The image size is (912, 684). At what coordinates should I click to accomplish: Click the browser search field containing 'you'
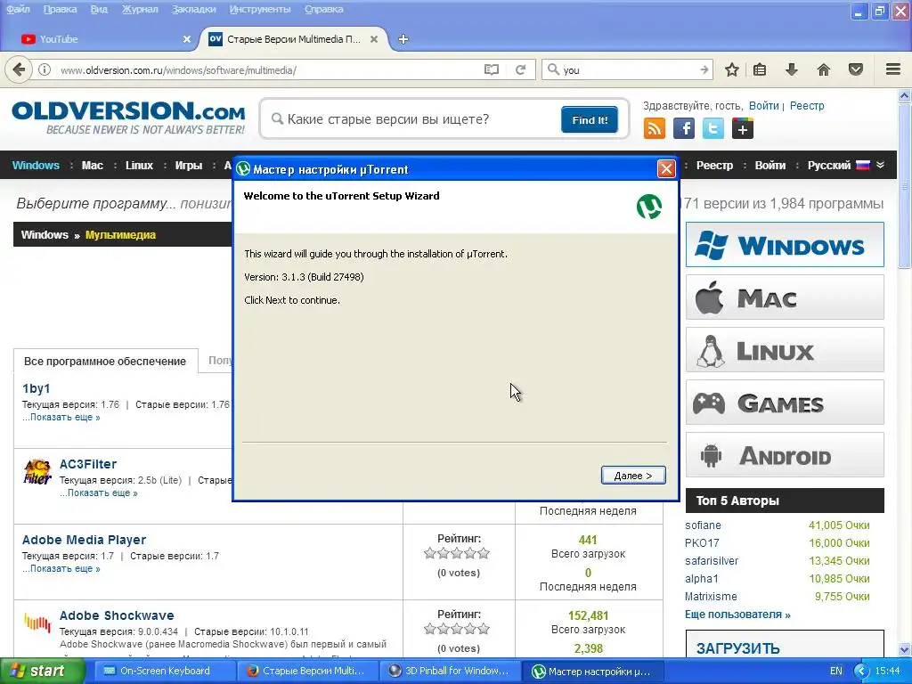pos(628,69)
